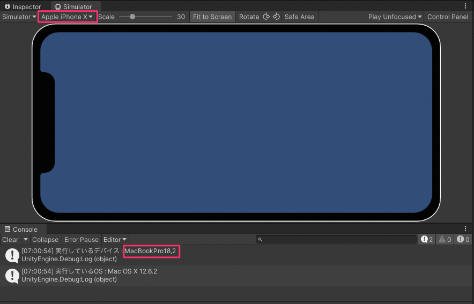Adjust the Scale slider handle
This screenshot has height=304, width=474.
pos(132,17)
